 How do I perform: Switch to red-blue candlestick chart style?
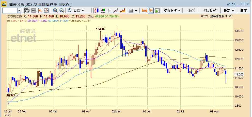coord(97,11)
